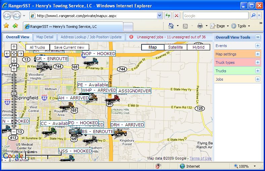This screenshot has width=265, height=171.
Task: Collapse the Overall View Tools panel
Action: (258, 37)
